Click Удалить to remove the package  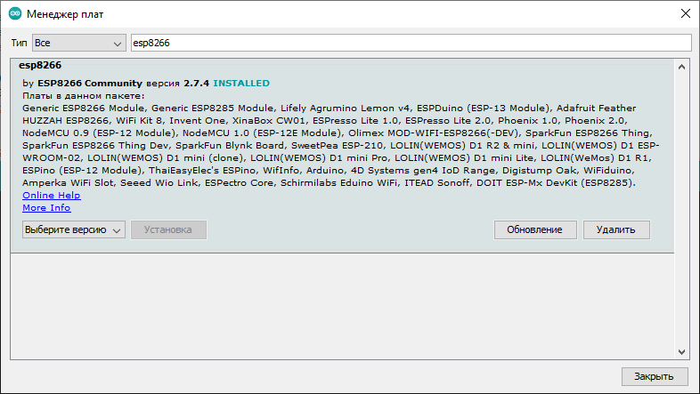coord(616,229)
